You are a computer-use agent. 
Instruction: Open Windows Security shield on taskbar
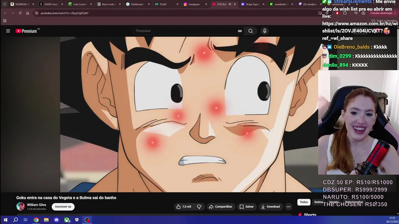click(77, 220)
